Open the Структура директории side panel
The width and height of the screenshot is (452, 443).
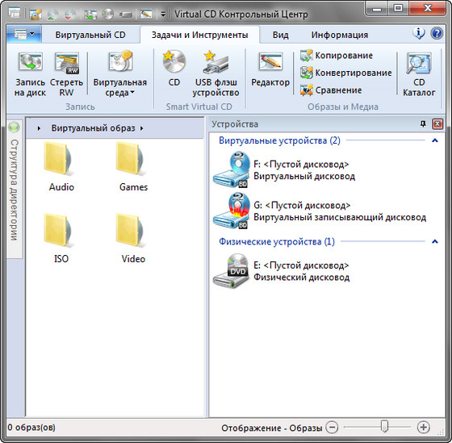click(x=15, y=190)
